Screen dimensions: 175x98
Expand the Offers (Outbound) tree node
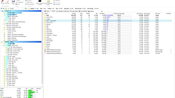tap(5, 47)
